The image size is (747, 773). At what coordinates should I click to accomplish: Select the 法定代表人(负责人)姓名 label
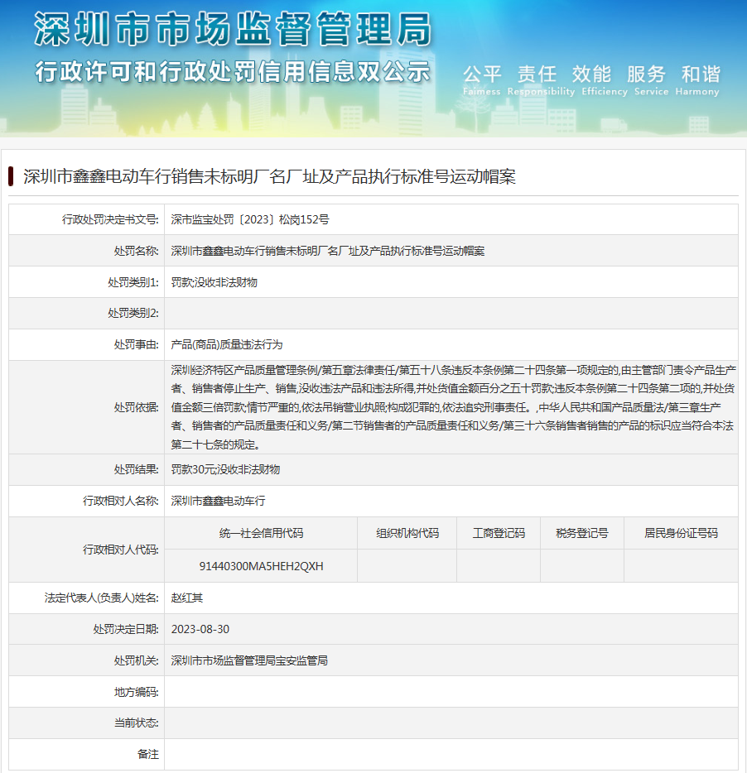102,598
